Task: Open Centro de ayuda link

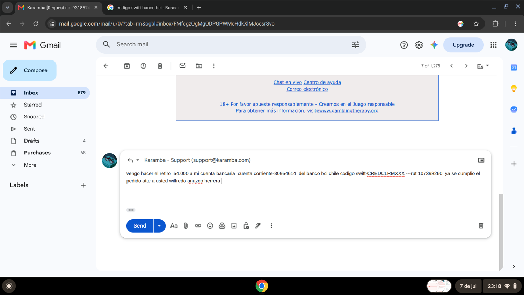Action: [x=322, y=82]
